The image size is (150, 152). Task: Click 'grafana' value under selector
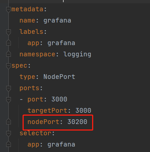61,145
